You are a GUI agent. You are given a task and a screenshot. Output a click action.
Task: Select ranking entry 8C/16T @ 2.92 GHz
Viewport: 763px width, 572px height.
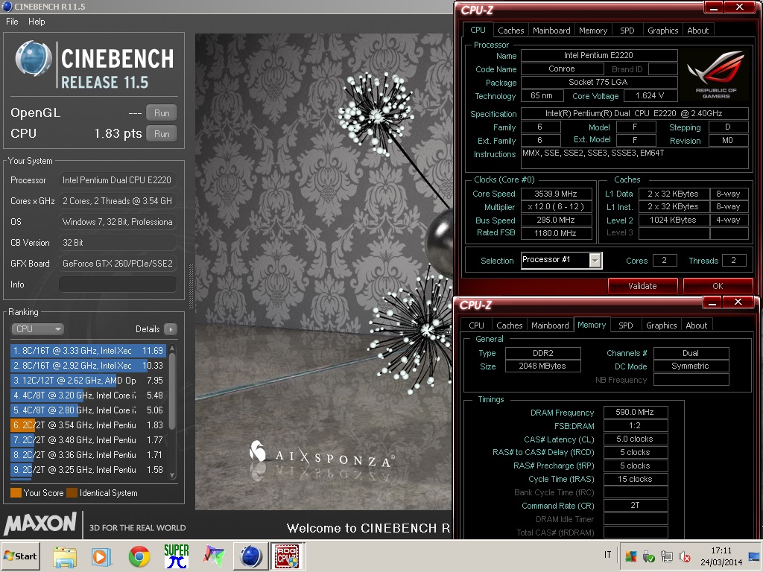pyautogui.click(x=88, y=365)
